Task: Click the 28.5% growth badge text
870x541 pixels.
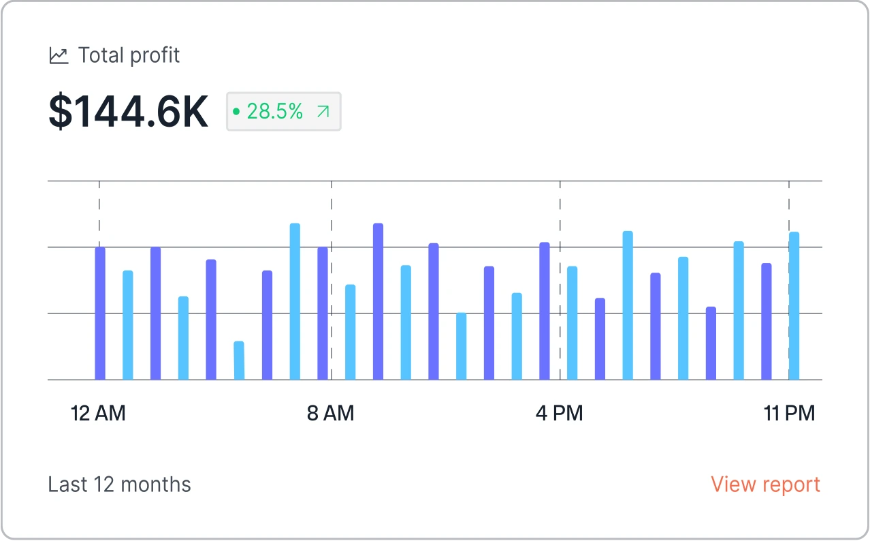Action: 274,112
